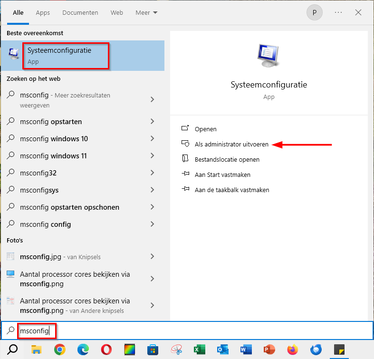Launch Word from the taskbar

[x=246, y=350]
